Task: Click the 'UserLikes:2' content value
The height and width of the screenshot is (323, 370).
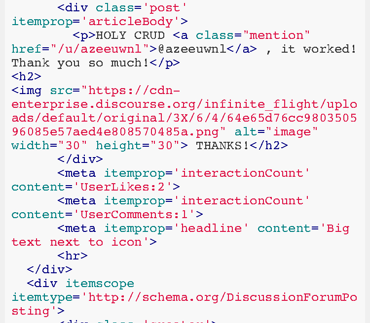Action: (x=123, y=187)
